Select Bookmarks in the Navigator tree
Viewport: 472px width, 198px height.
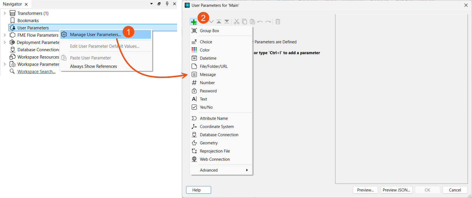(28, 21)
